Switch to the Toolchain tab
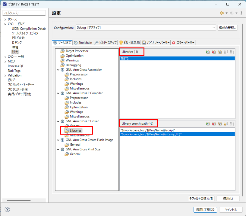This screenshot has height=216, width=246. point(83,43)
